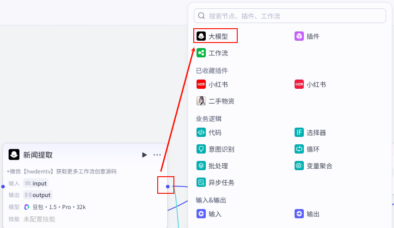Click the 二手物资 avatar thumbnail
This screenshot has width=394, height=228.
(201, 101)
